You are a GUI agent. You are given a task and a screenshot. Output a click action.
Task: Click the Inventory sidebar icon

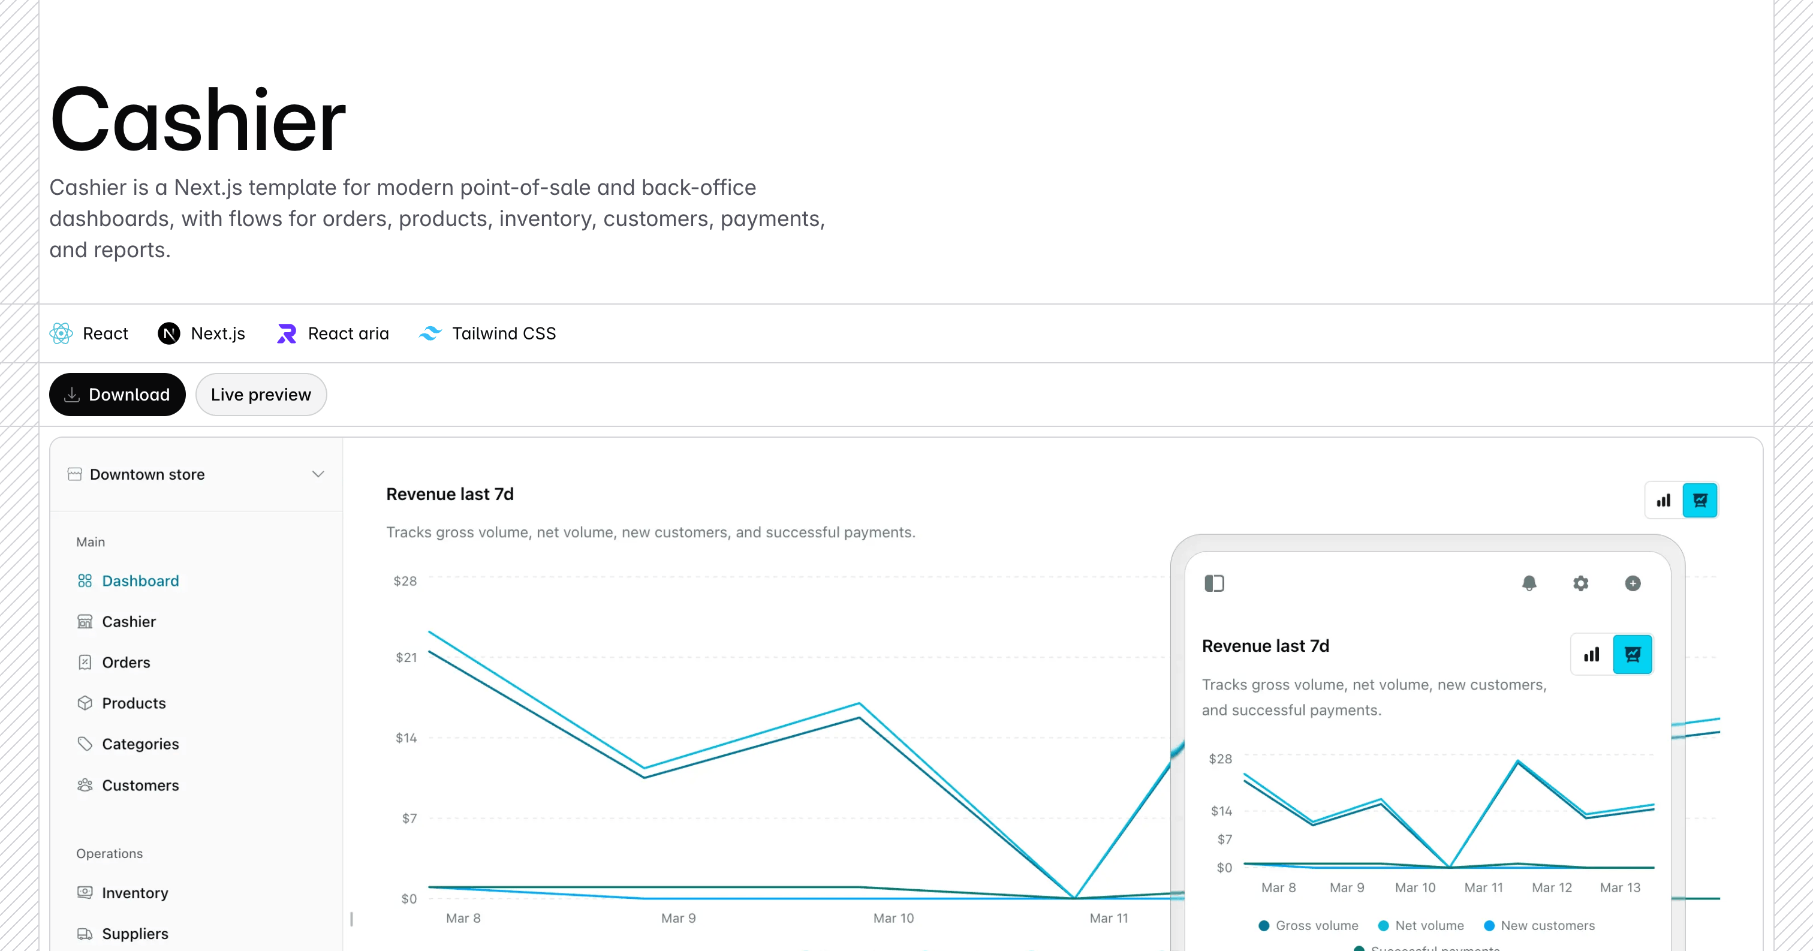85,893
